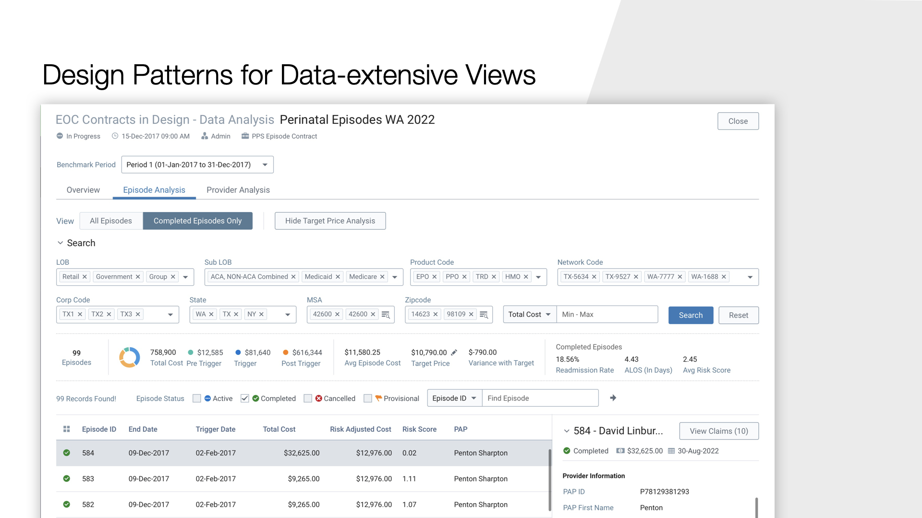This screenshot has width=922, height=518.
Task: Switch to the Provider Analysis tab
Action: pyautogui.click(x=238, y=190)
